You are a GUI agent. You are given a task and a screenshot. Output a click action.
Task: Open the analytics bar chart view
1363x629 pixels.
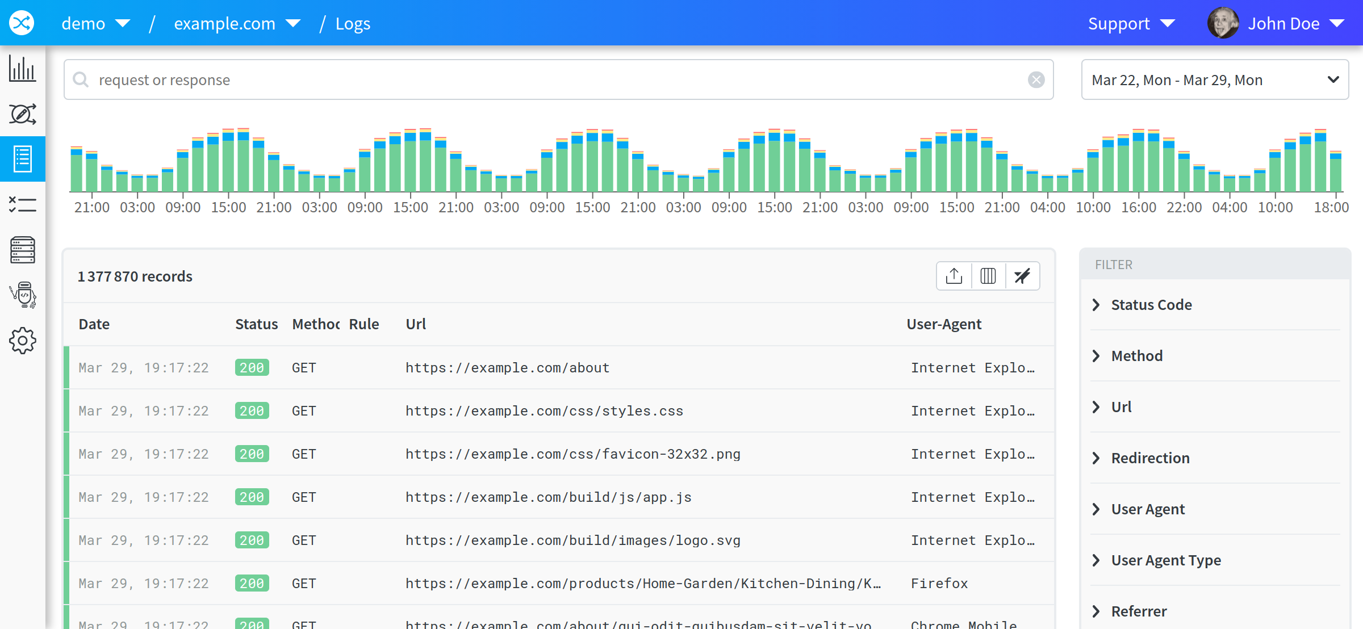pyautogui.click(x=23, y=69)
